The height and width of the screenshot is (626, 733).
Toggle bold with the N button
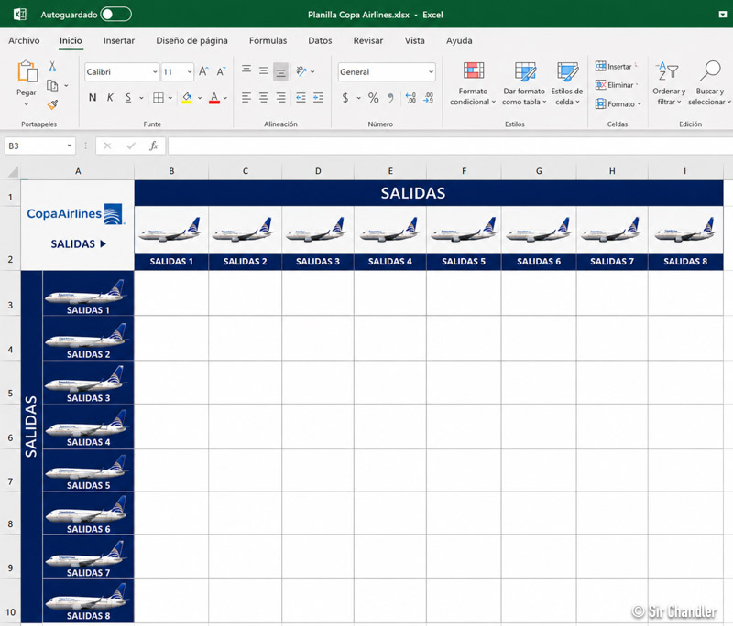[x=93, y=98]
